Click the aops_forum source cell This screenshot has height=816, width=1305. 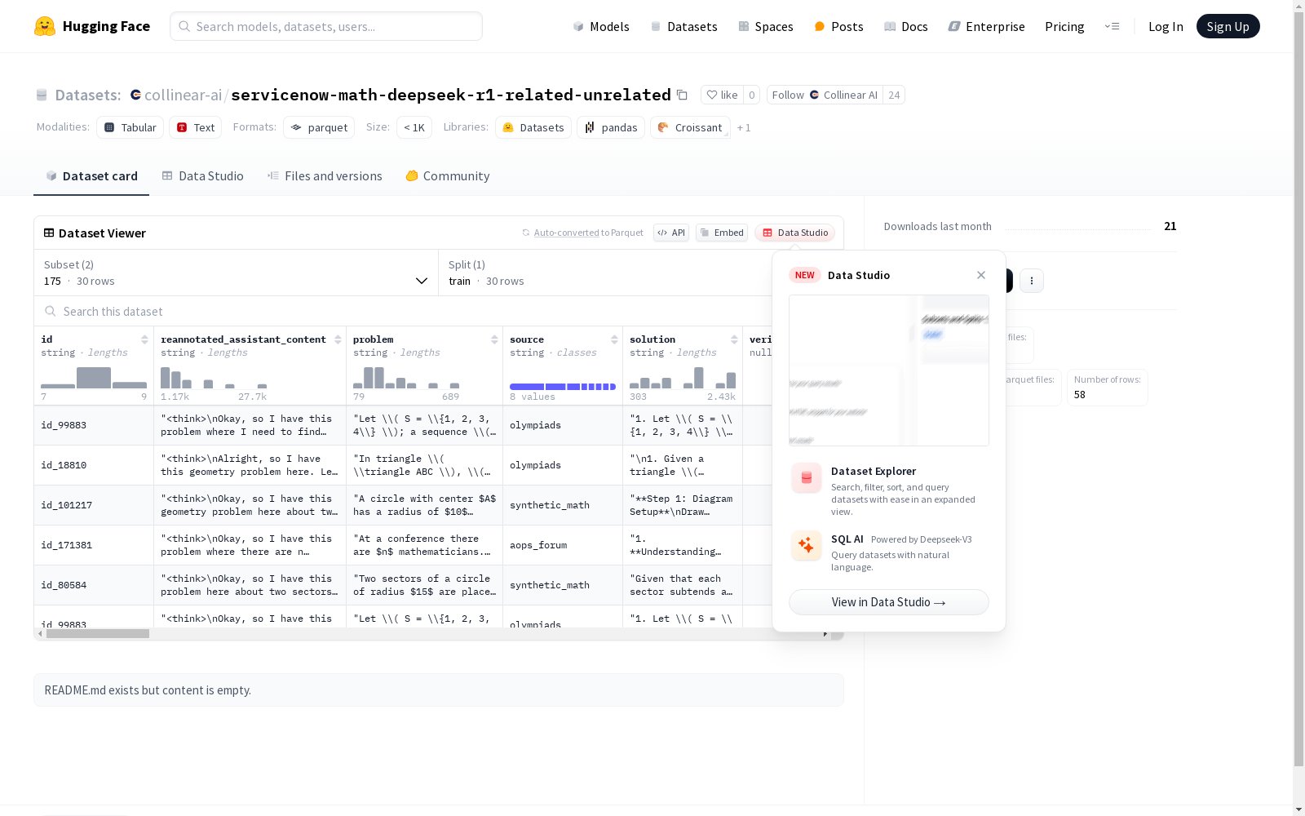(x=563, y=545)
